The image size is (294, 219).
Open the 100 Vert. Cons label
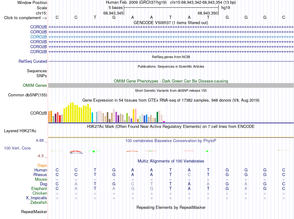pos(17,148)
